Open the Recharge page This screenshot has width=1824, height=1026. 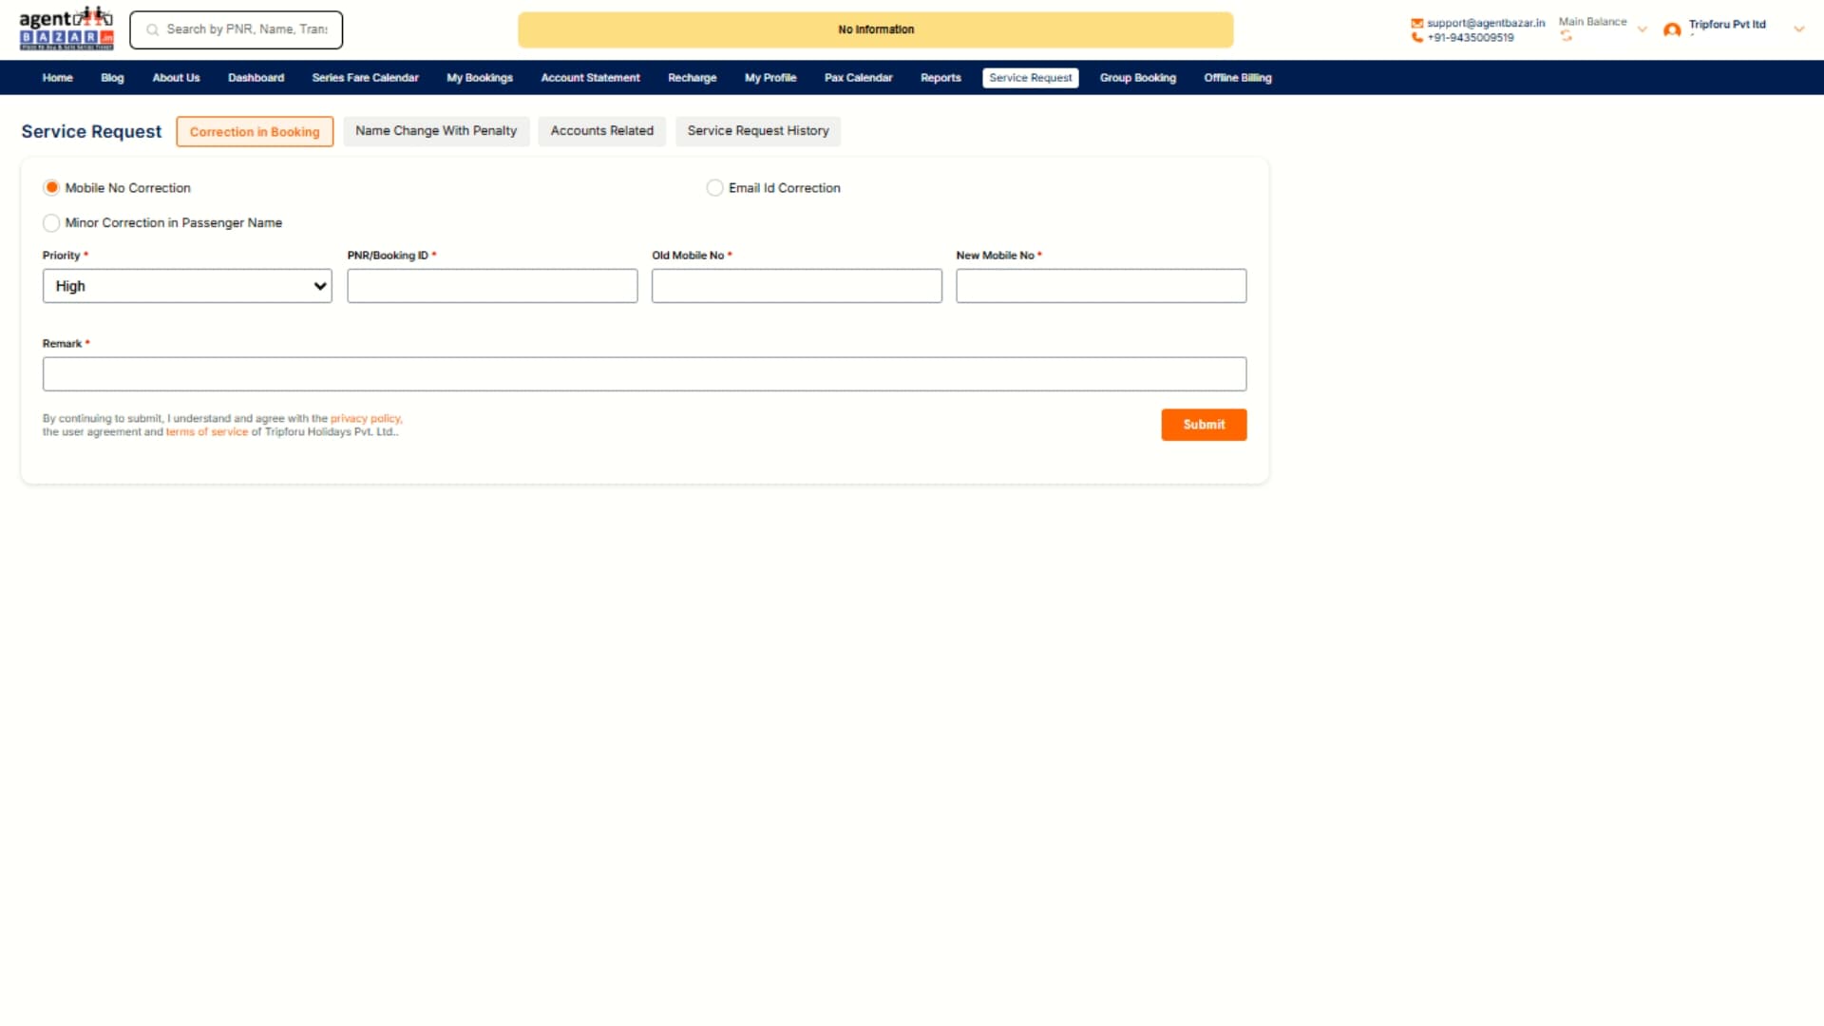coord(692,78)
